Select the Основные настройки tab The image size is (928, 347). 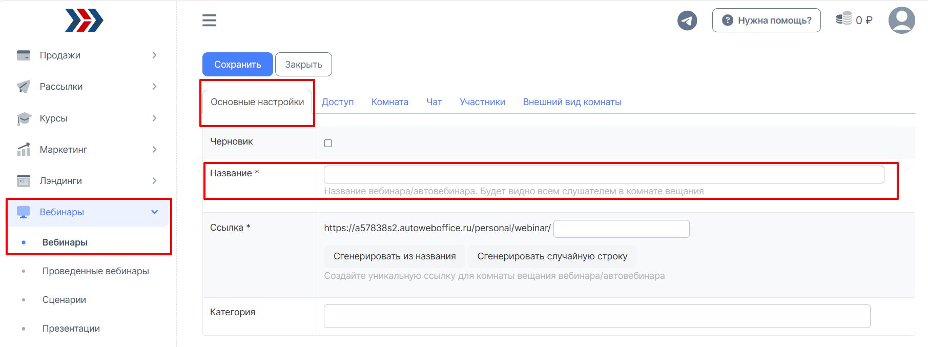coord(257,102)
